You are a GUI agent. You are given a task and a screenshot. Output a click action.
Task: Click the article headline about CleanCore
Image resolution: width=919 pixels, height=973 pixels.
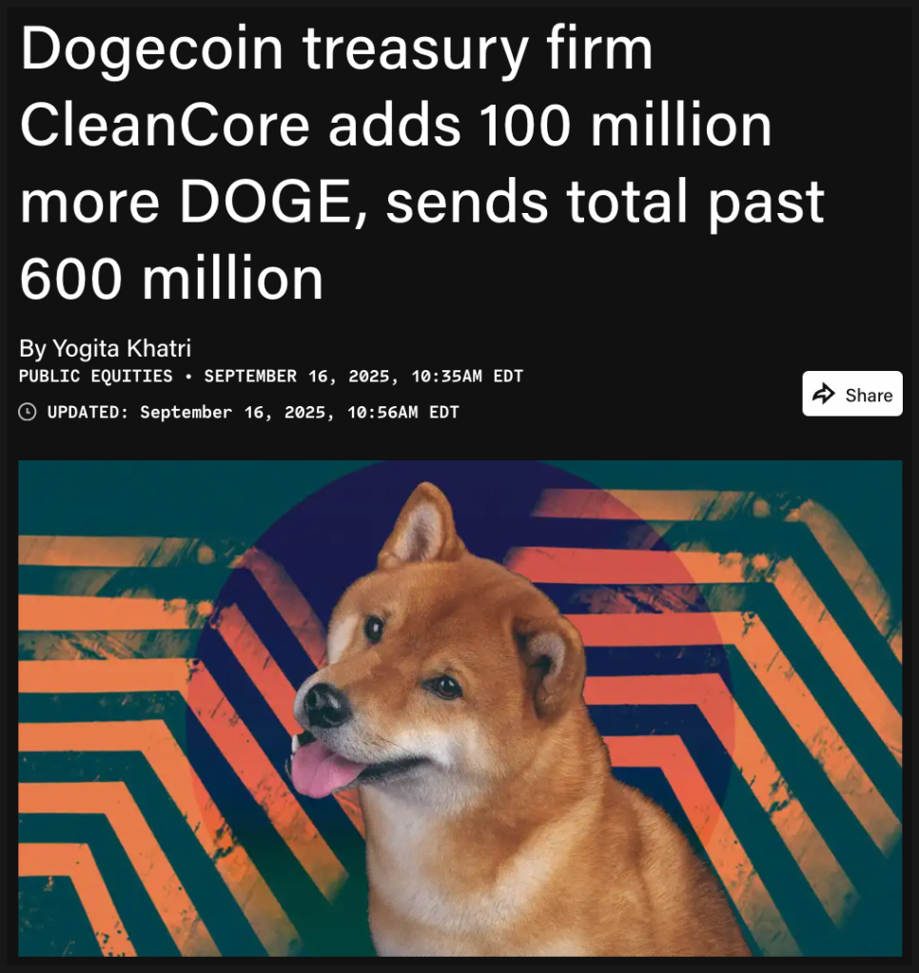422,163
